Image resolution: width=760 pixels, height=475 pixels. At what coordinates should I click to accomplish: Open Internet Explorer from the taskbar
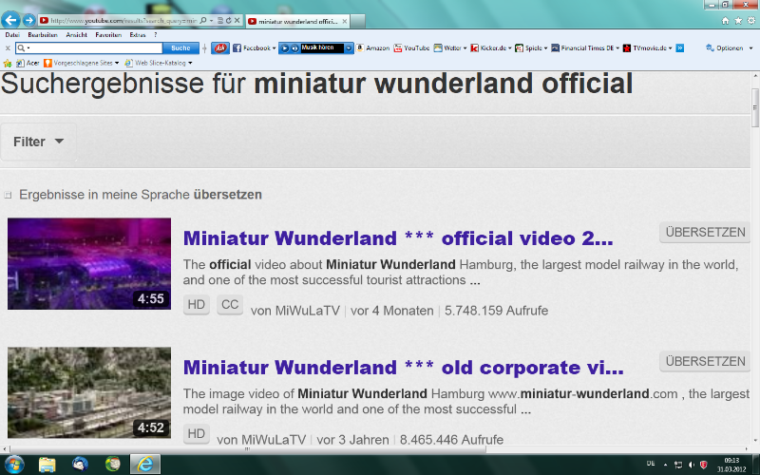pos(144,464)
